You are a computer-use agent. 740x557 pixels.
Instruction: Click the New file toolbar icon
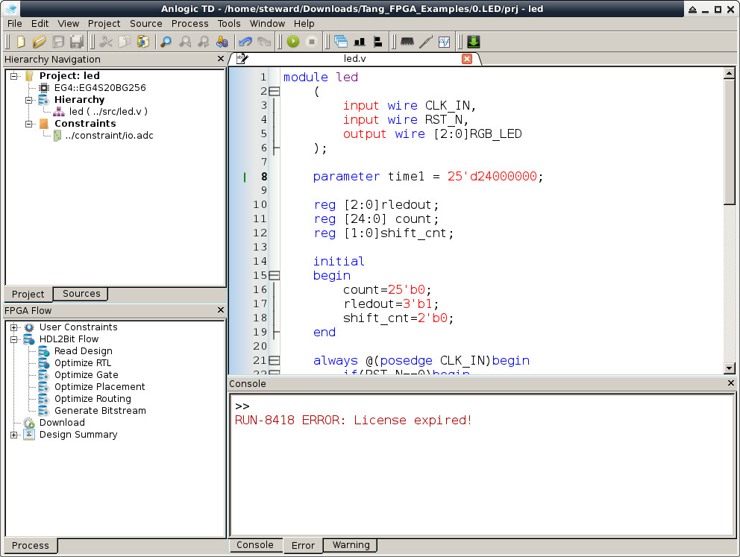coord(21,42)
